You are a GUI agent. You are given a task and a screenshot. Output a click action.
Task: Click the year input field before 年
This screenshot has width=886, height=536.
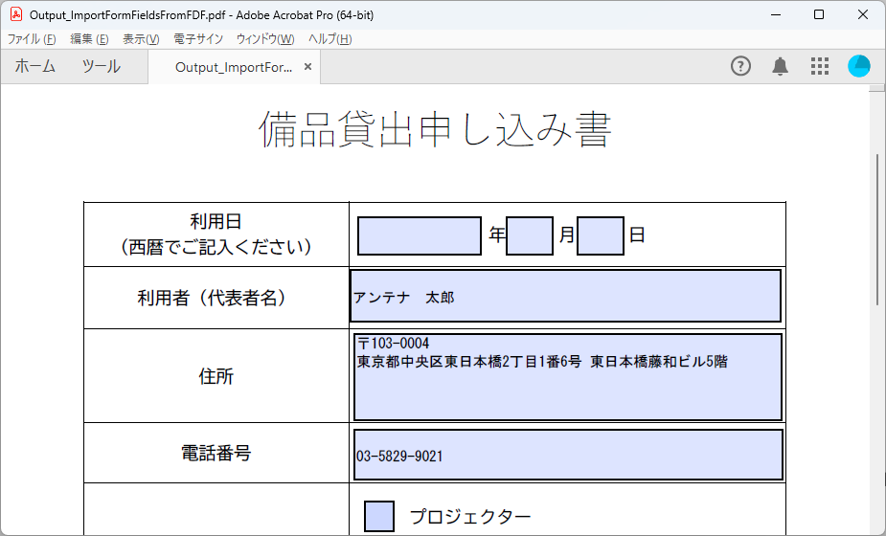click(x=420, y=235)
